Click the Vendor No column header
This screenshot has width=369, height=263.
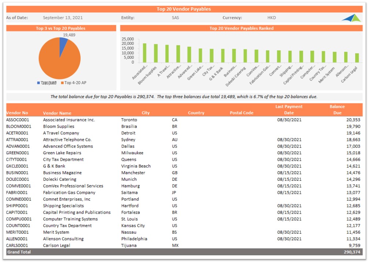tap(17, 113)
